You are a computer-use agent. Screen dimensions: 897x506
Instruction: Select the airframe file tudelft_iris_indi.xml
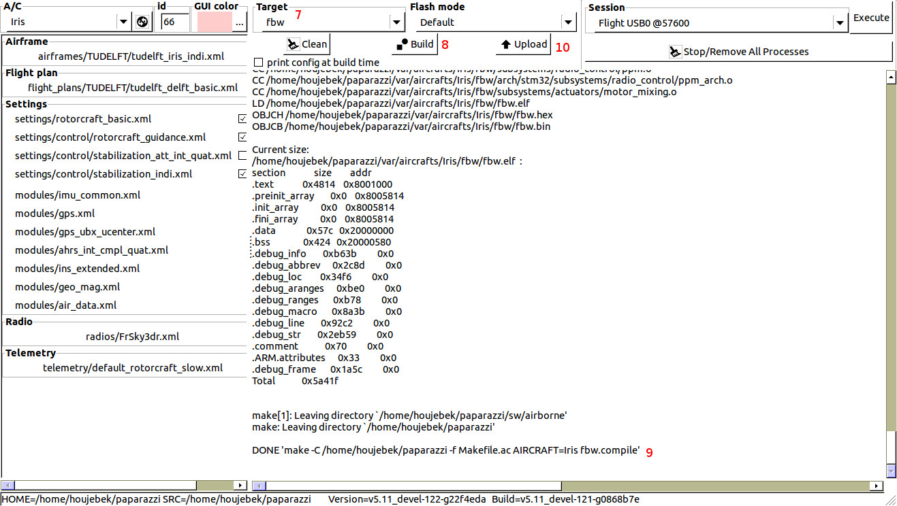click(x=131, y=57)
